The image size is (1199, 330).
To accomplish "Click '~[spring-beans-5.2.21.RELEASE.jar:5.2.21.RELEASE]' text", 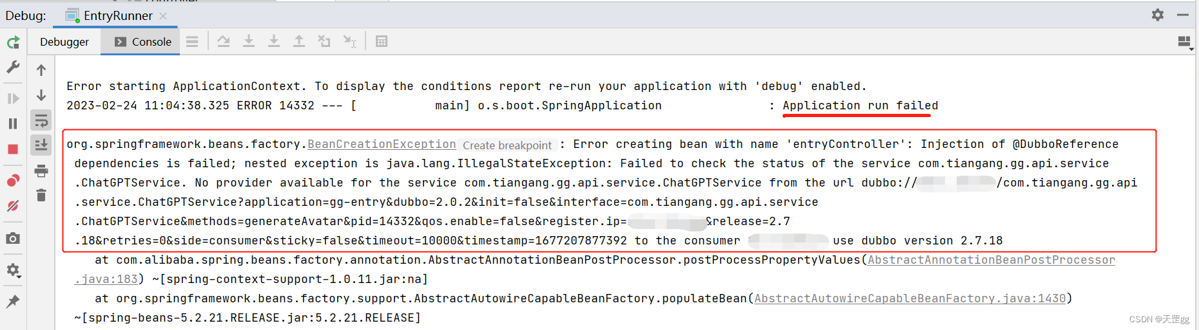I will pos(248,318).
